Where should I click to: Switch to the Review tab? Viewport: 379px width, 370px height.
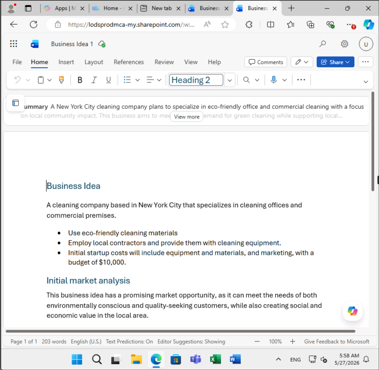[x=164, y=62]
